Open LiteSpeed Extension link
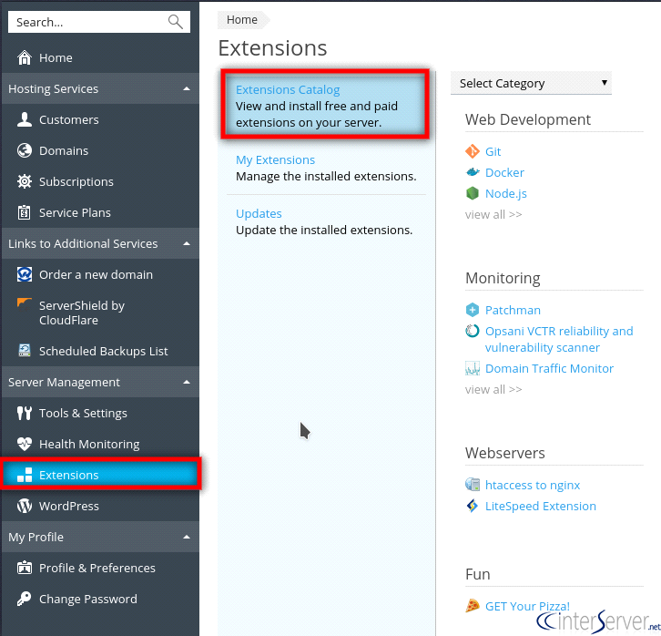This screenshot has width=661, height=636. coord(541,506)
